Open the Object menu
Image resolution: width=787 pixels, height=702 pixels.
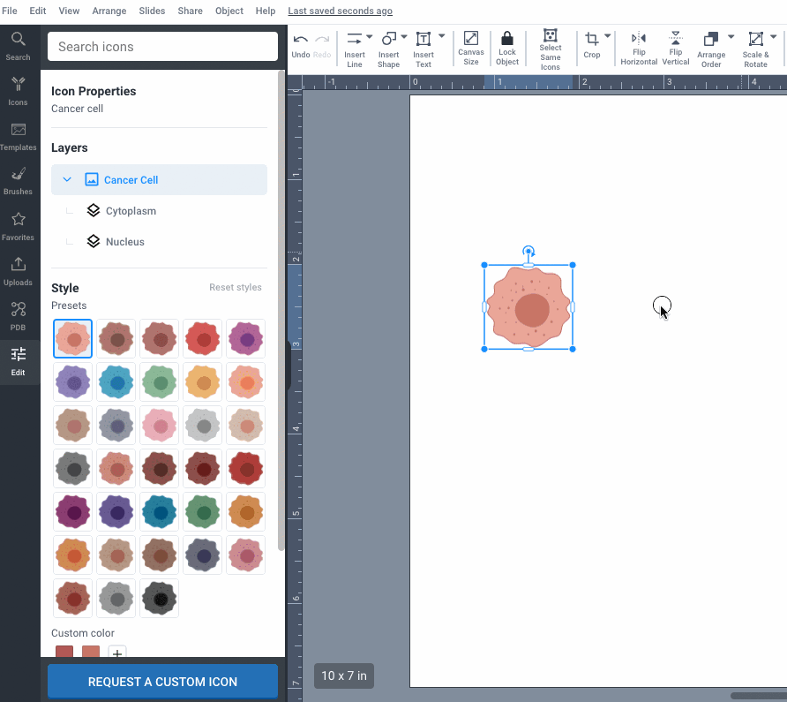[x=229, y=11]
